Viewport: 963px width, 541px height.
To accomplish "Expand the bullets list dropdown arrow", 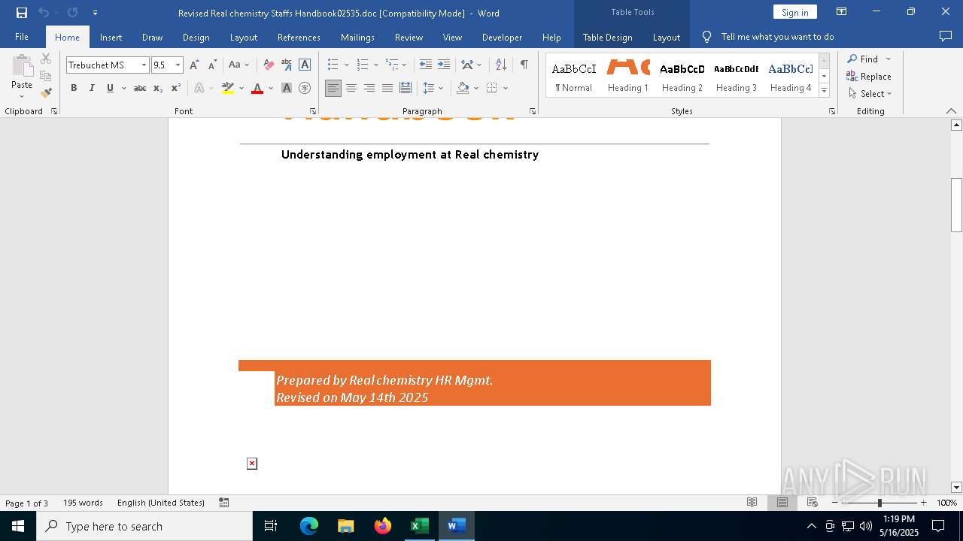I will pyautogui.click(x=347, y=65).
